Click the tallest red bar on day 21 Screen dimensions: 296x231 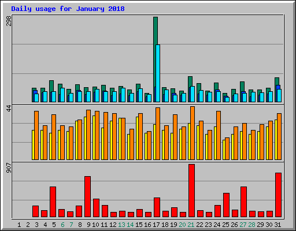click(x=192, y=191)
